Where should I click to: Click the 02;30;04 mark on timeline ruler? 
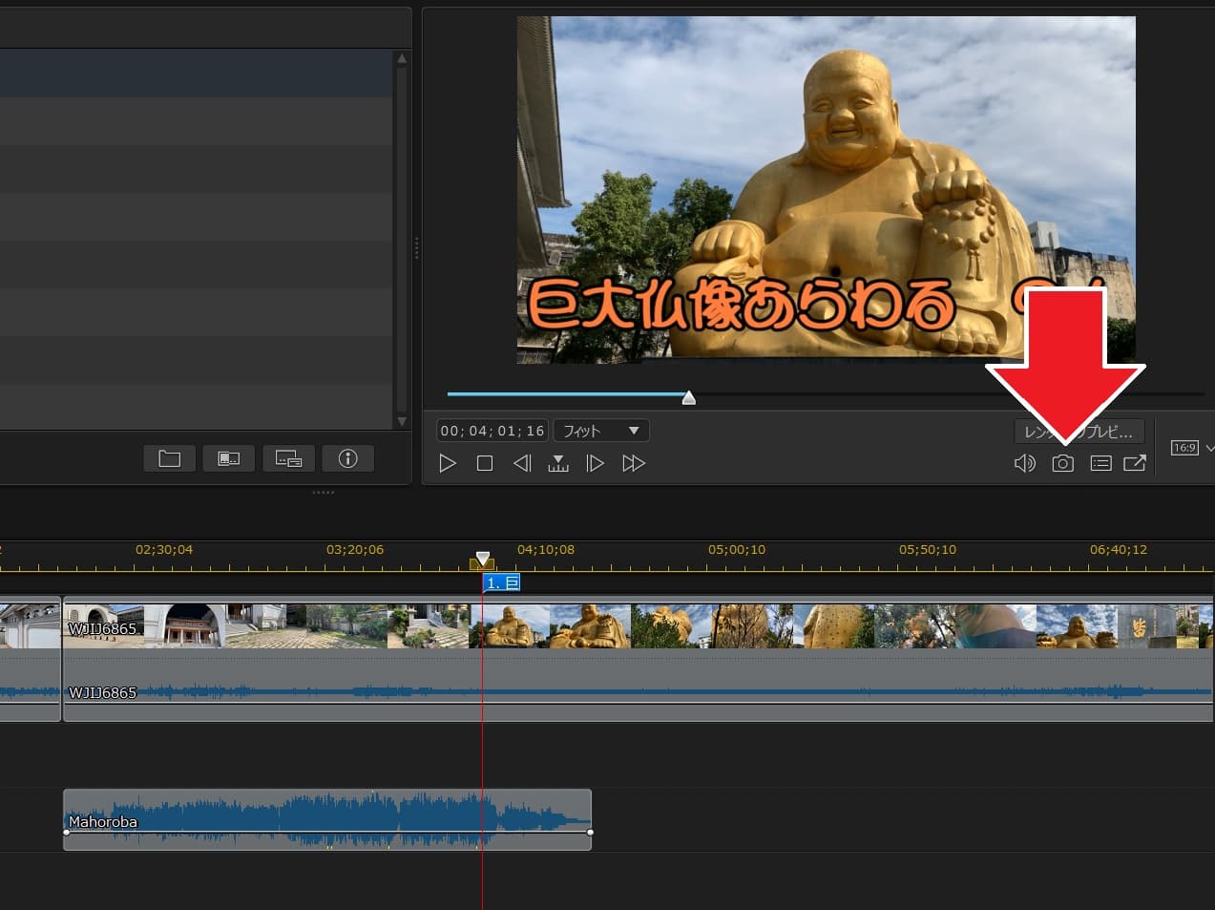pos(164,550)
